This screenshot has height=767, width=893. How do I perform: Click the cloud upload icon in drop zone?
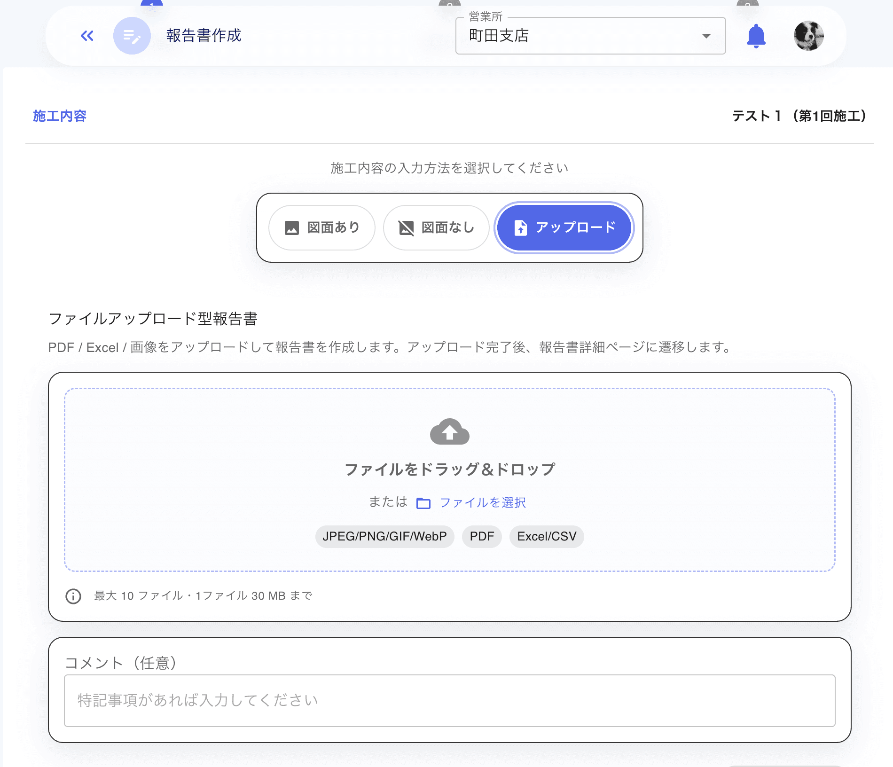(450, 432)
